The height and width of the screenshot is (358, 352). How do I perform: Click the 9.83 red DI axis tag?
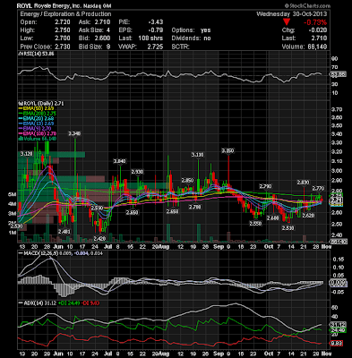click(x=338, y=343)
